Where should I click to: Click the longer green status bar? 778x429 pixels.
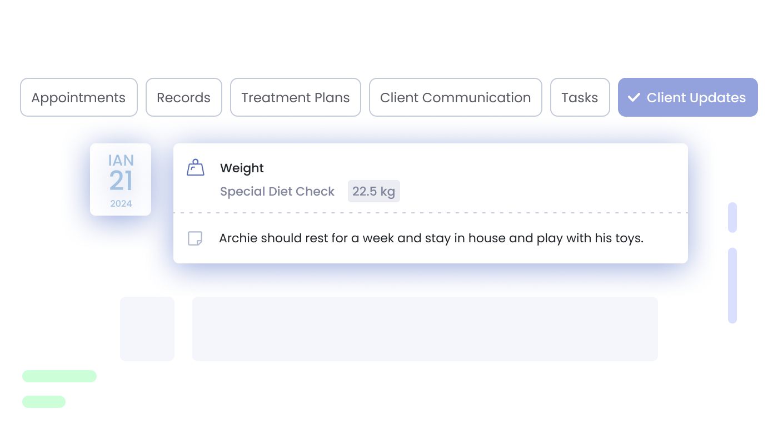(x=59, y=376)
